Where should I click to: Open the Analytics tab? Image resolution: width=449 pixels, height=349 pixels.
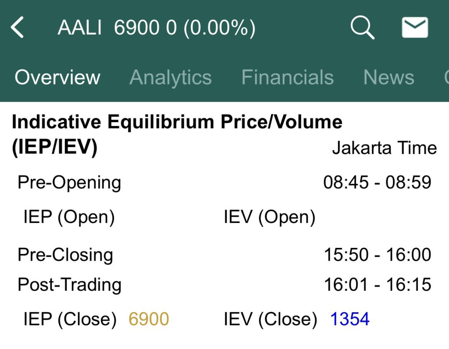171,78
